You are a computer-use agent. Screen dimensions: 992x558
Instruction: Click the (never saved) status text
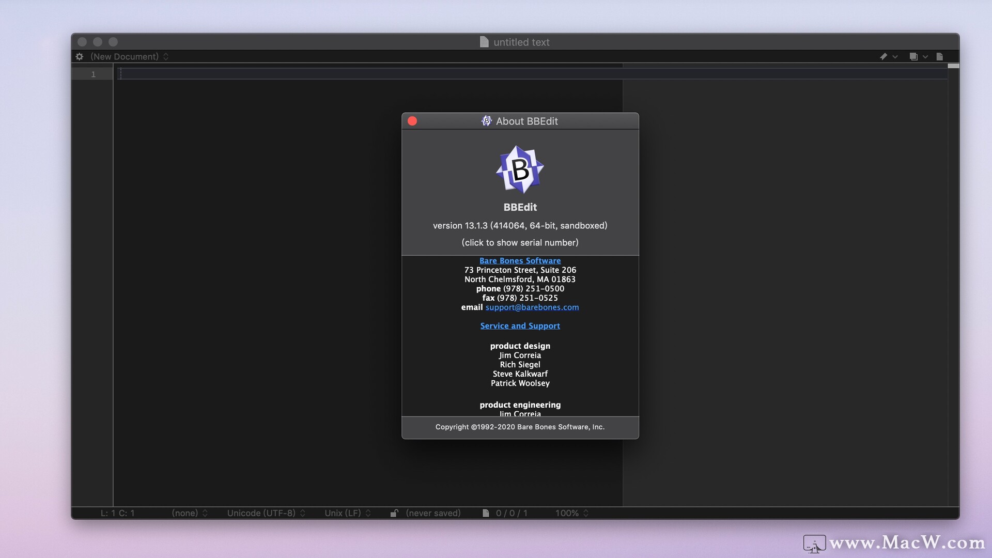433,513
